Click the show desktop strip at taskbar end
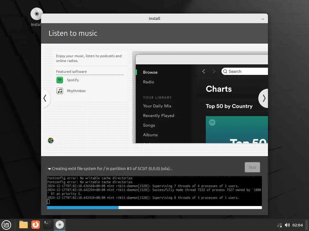309x231 pixels. click(x=307, y=225)
